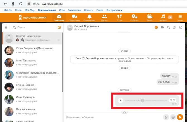Select the Сергей Ворончихин conversation

pos(32,38)
